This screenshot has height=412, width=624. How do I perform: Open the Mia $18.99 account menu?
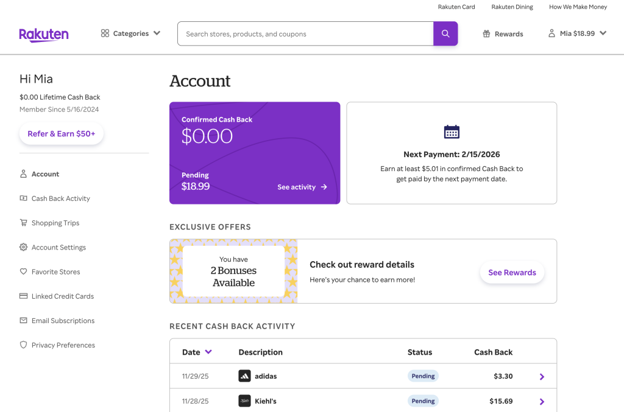pyautogui.click(x=577, y=33)
